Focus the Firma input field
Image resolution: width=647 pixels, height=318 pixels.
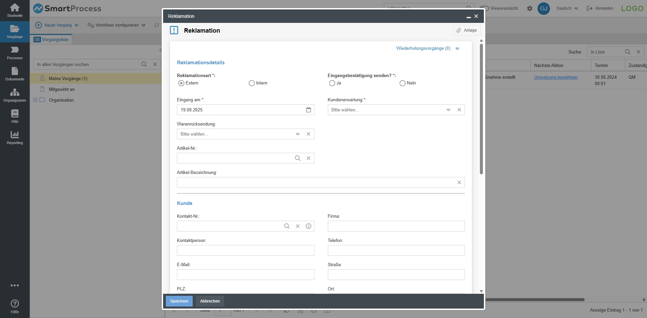tap(396, 226)
